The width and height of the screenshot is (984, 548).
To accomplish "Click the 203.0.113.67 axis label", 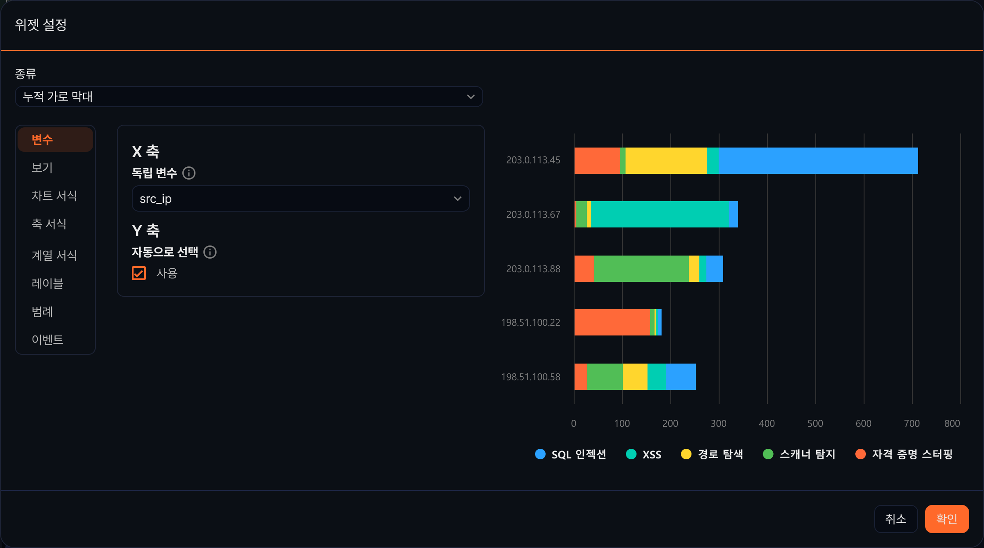I will (x=533, y=215).
